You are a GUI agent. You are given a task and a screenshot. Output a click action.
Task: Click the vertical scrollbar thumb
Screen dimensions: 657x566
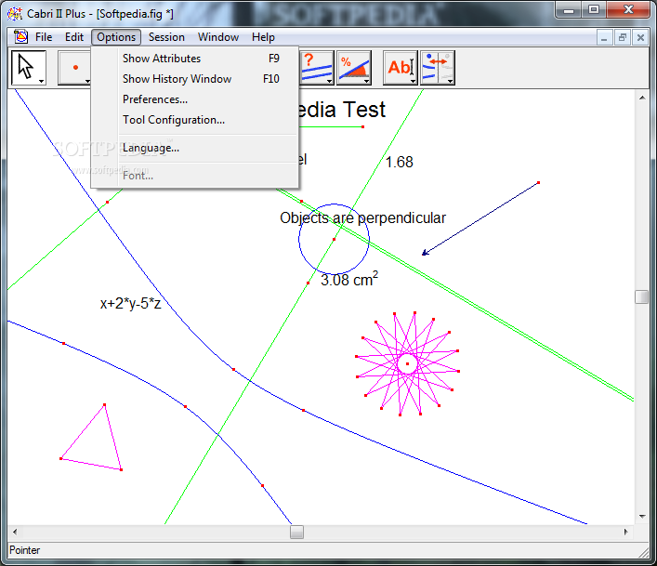click(641, 296)
